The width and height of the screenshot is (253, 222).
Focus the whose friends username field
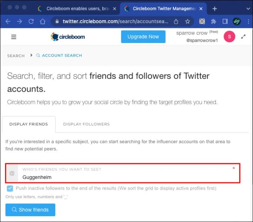click(x=122, y=173)
